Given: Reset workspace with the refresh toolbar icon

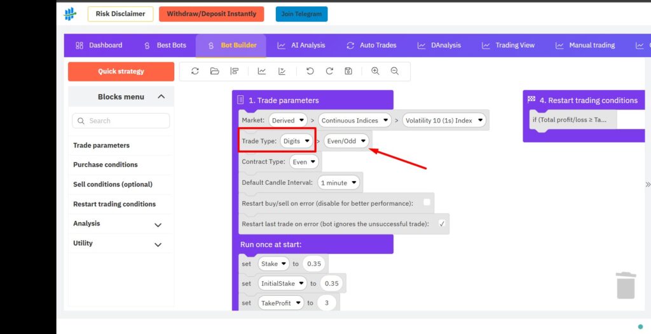Looking at the screenshot, I should (195, 71).
